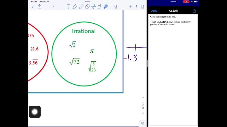Select the Eraser tool
The image size is (227, 127).
(87, 7)
